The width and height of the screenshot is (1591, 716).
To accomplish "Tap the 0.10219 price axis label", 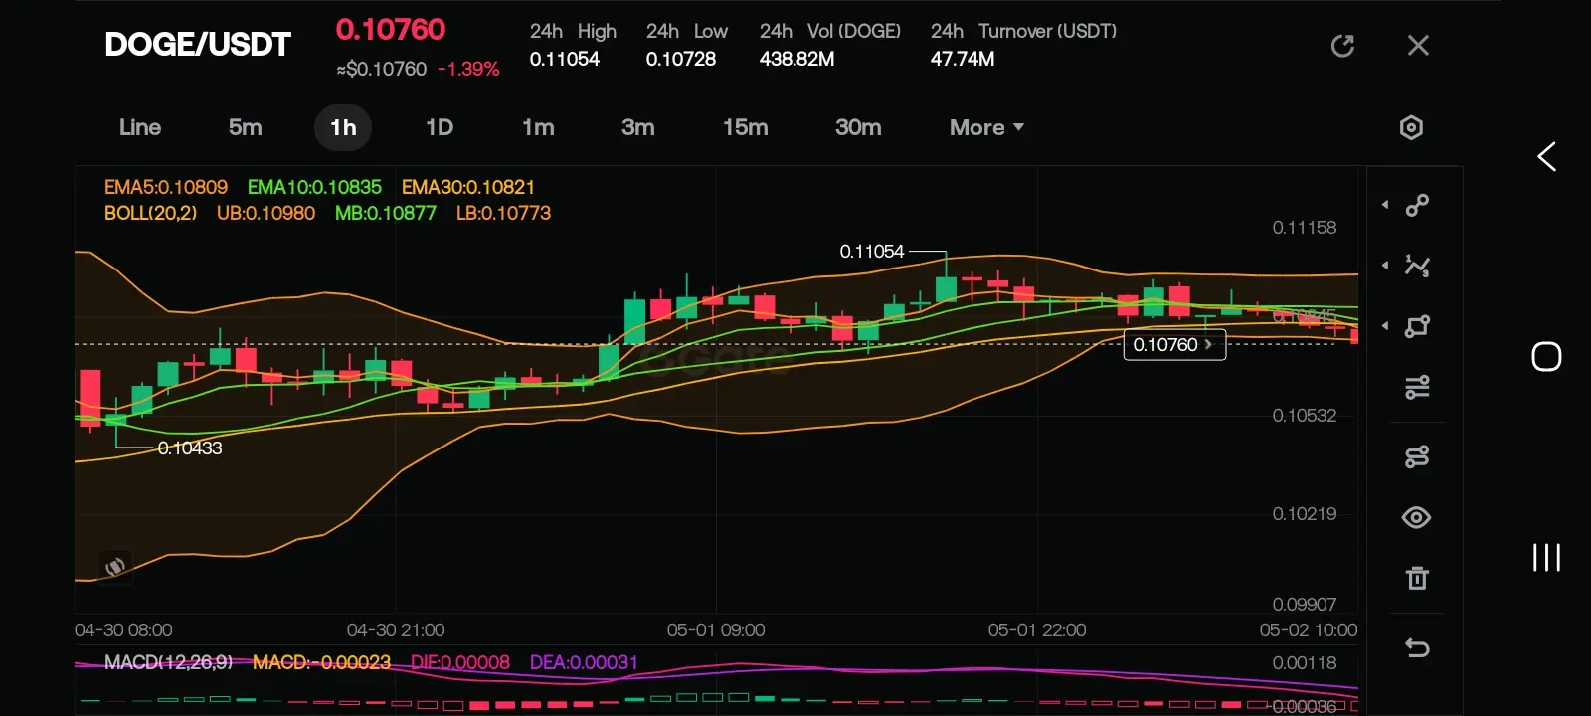I will click(1305, 514).
